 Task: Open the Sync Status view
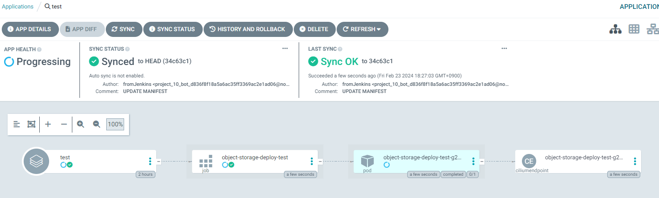pyautogui.click(x=173, y=29)
